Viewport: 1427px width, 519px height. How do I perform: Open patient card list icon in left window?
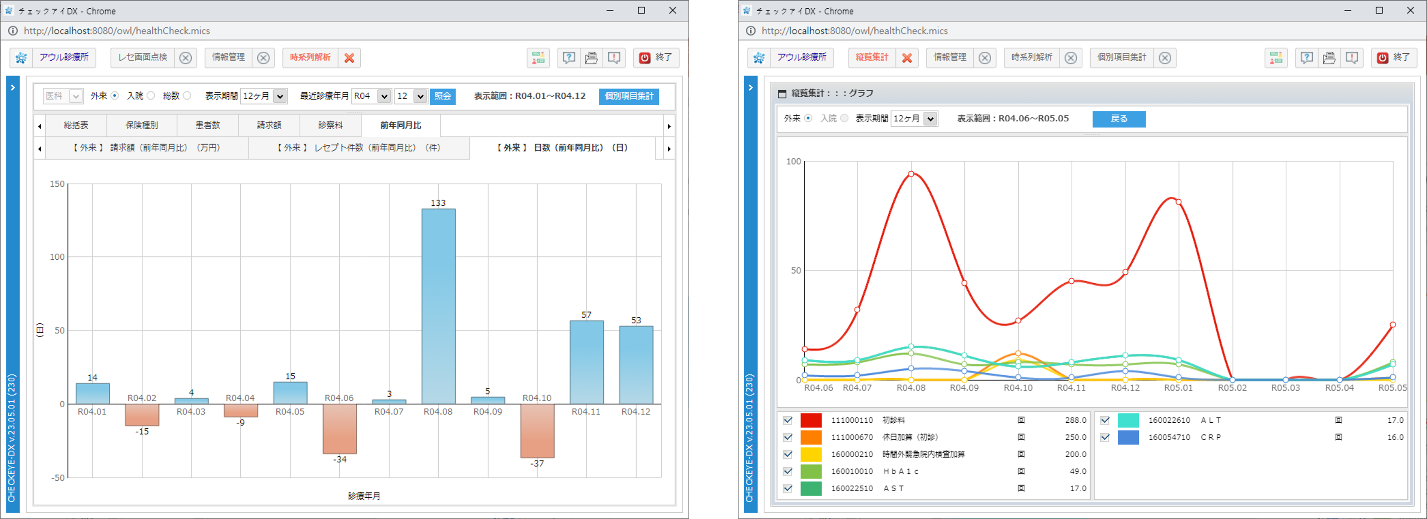click(x=538, y=58)
